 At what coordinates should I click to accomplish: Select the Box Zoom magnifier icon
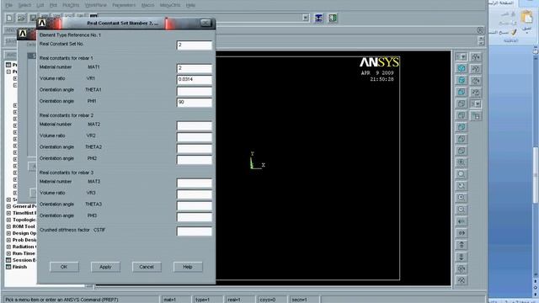(x=462, y=174)
